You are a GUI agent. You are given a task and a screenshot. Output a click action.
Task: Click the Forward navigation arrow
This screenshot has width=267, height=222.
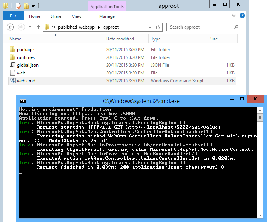click(x=21, y=27)
